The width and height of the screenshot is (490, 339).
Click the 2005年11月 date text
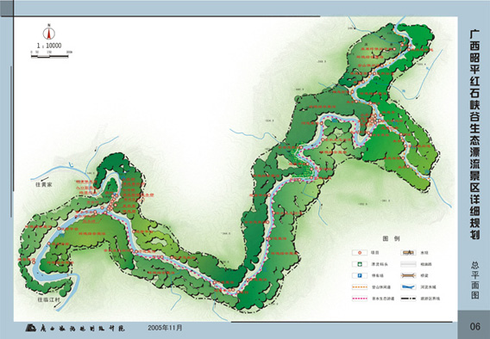tap(165, 328)
